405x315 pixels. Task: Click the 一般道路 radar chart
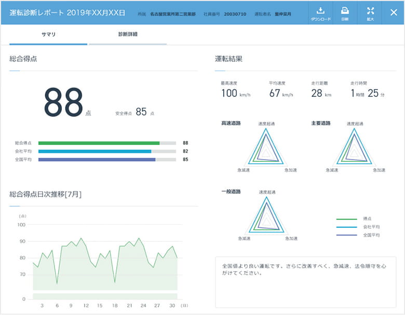click(x=266, y=217)
